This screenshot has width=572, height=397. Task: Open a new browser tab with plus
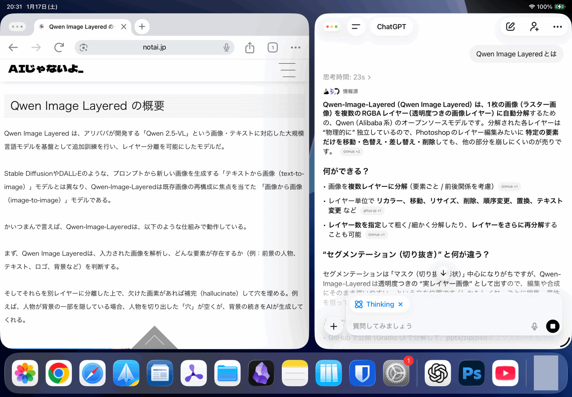[142, 27]
